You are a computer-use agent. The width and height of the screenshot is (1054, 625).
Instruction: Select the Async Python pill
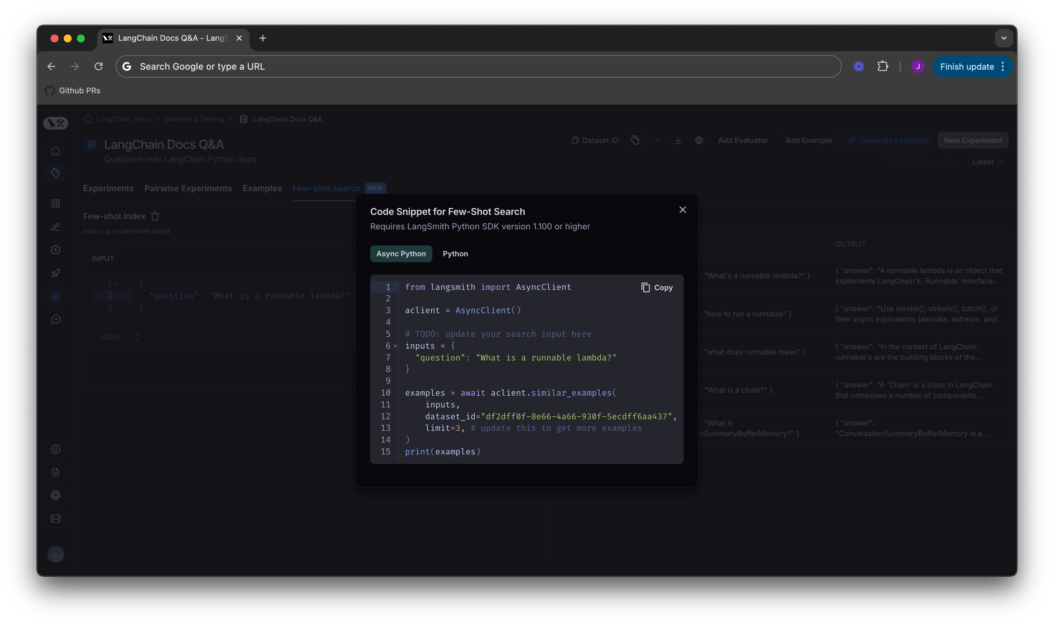(x=401, y=254)
